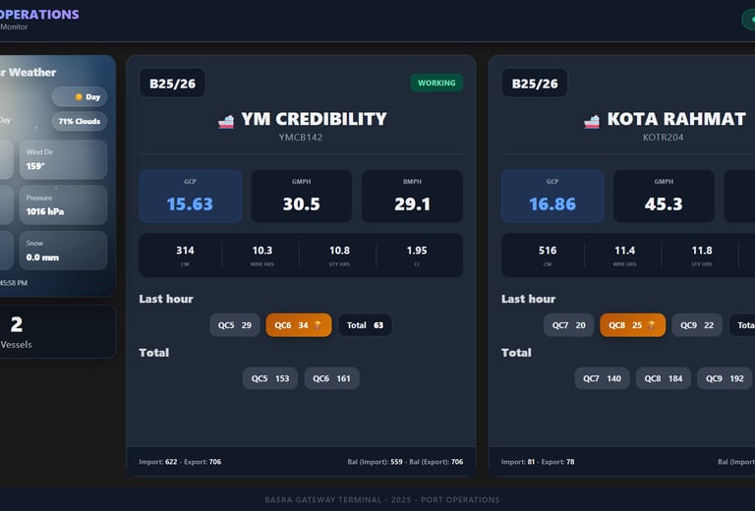The height and width of the screenshot is (511, 755).
Task: Click QC6 161 total chip
Action: [x=331, y=378]
